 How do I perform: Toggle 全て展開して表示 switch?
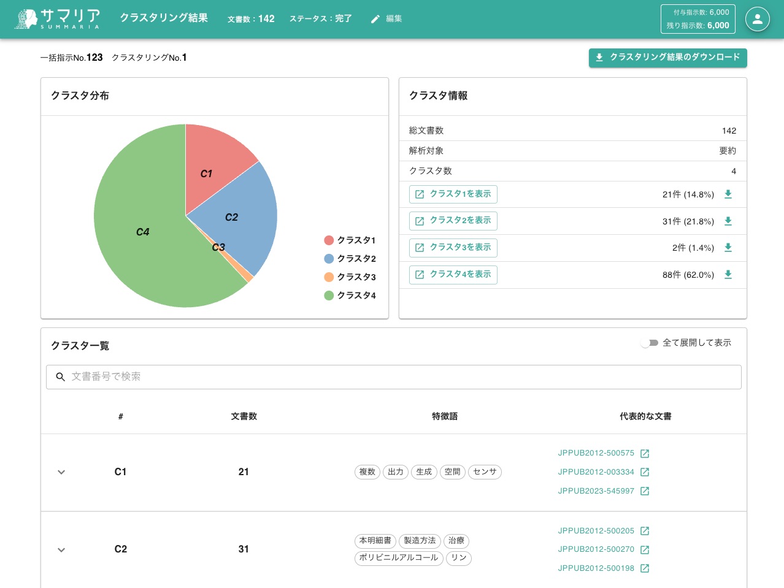click(x=649, y=343)
